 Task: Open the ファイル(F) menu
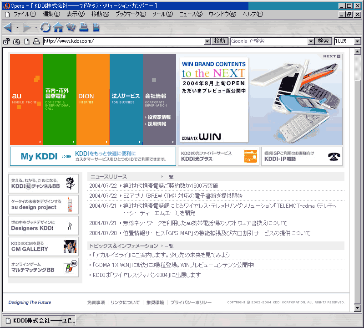click(x=25, y=15)
